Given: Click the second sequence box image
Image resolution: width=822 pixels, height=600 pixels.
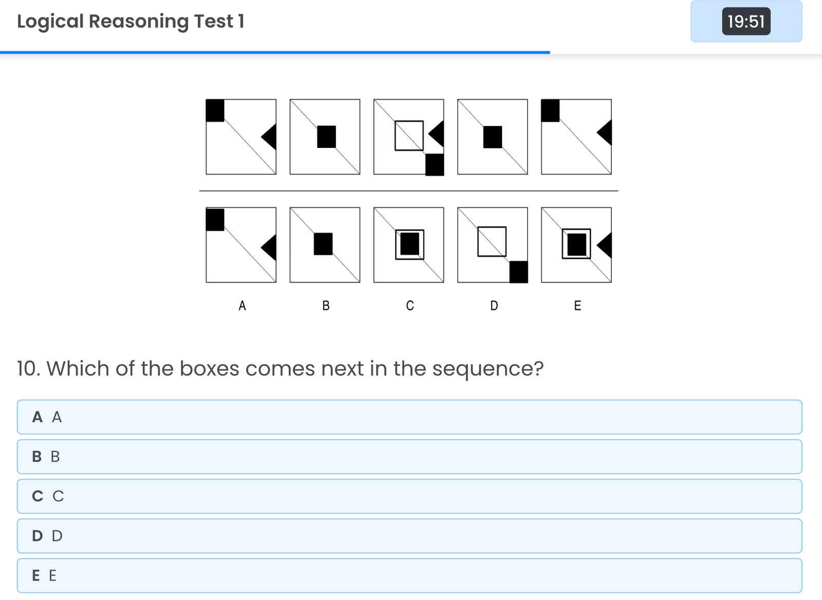Looking at the screenshot, I should click(325, 137).
